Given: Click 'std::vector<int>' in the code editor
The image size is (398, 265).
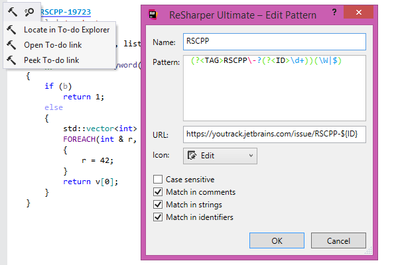Looking at the screenshot, I should click(x=100, y=129).
